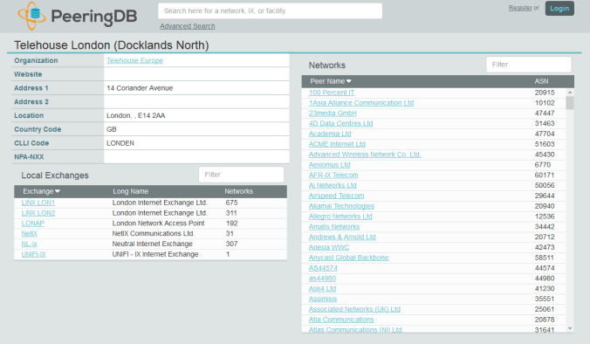Open Aexiomus Ltd network
The width and height of the screenshot is (590, 344).
[329, 165]
